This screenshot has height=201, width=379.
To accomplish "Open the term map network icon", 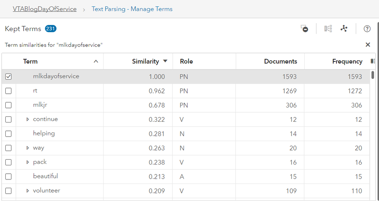I will 344,28.
